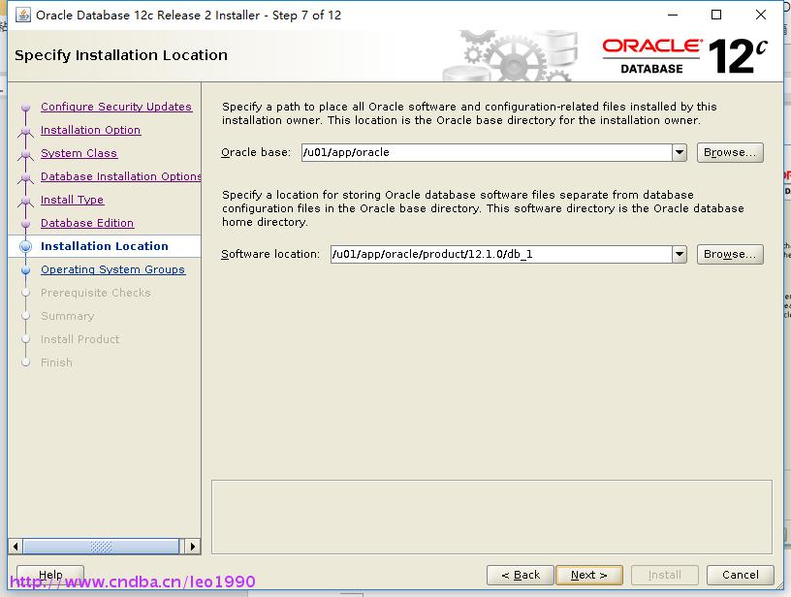Proceed with the Next button
791x597 pixels.
588,575
